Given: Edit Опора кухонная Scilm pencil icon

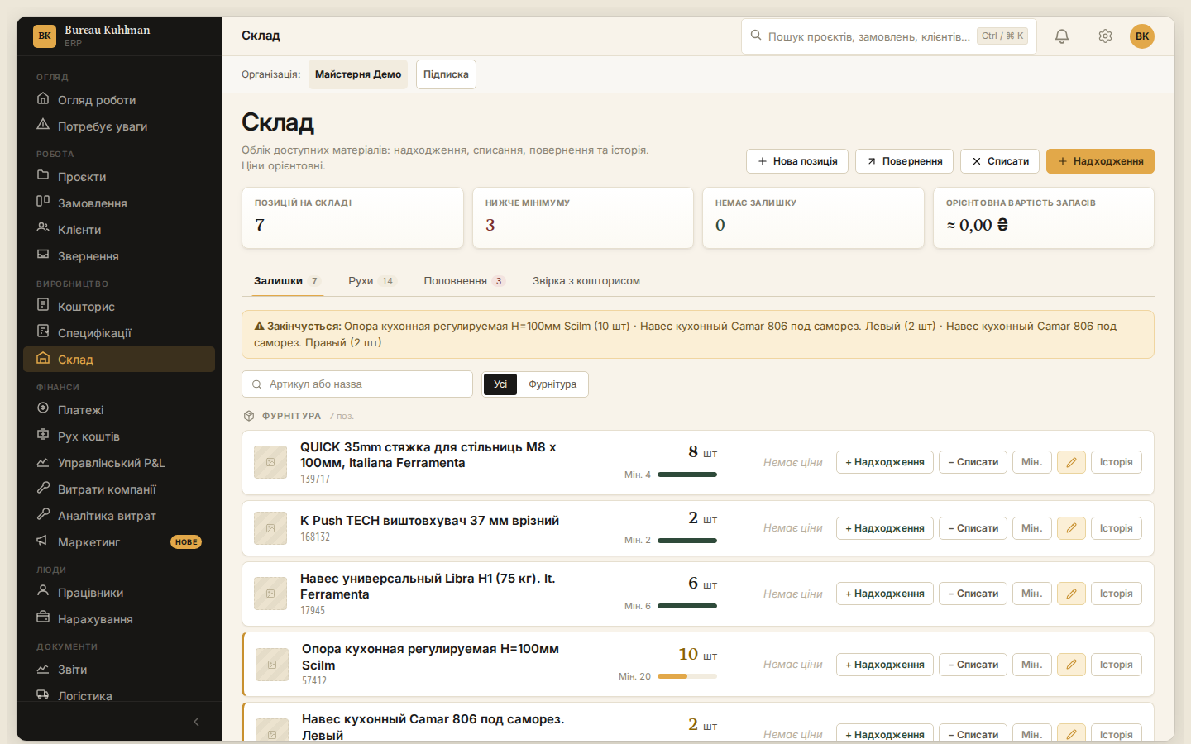Looking at the screenshot, I should 1071,665.
